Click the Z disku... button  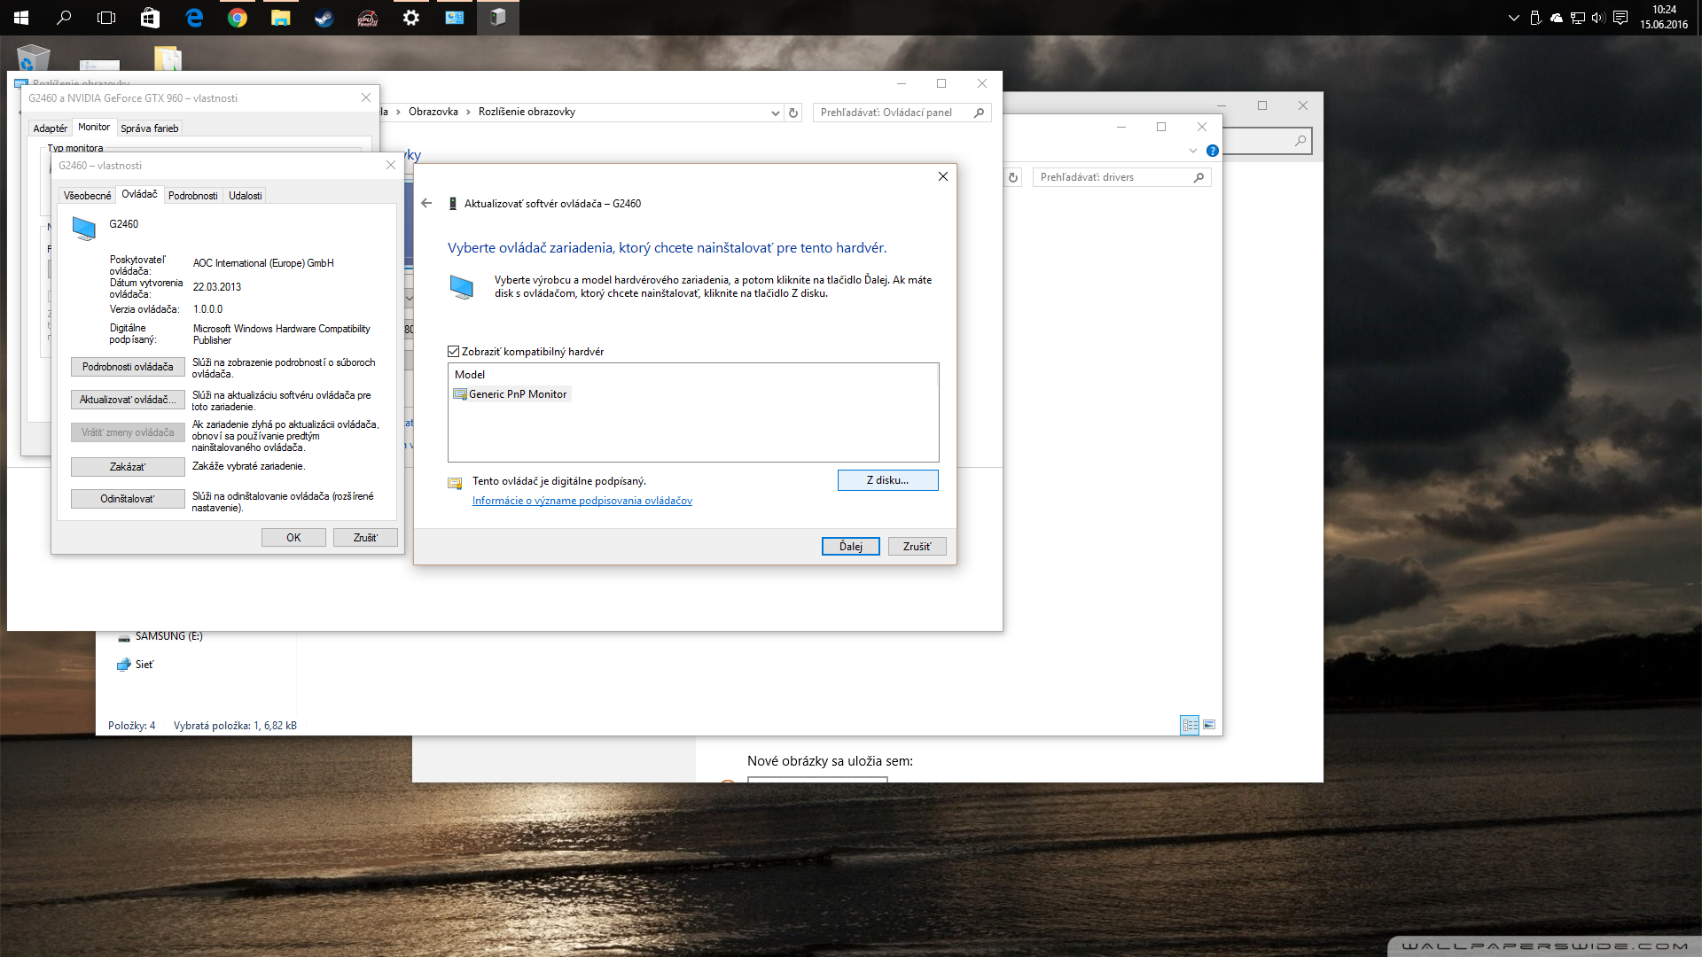(x=887, y=480)
